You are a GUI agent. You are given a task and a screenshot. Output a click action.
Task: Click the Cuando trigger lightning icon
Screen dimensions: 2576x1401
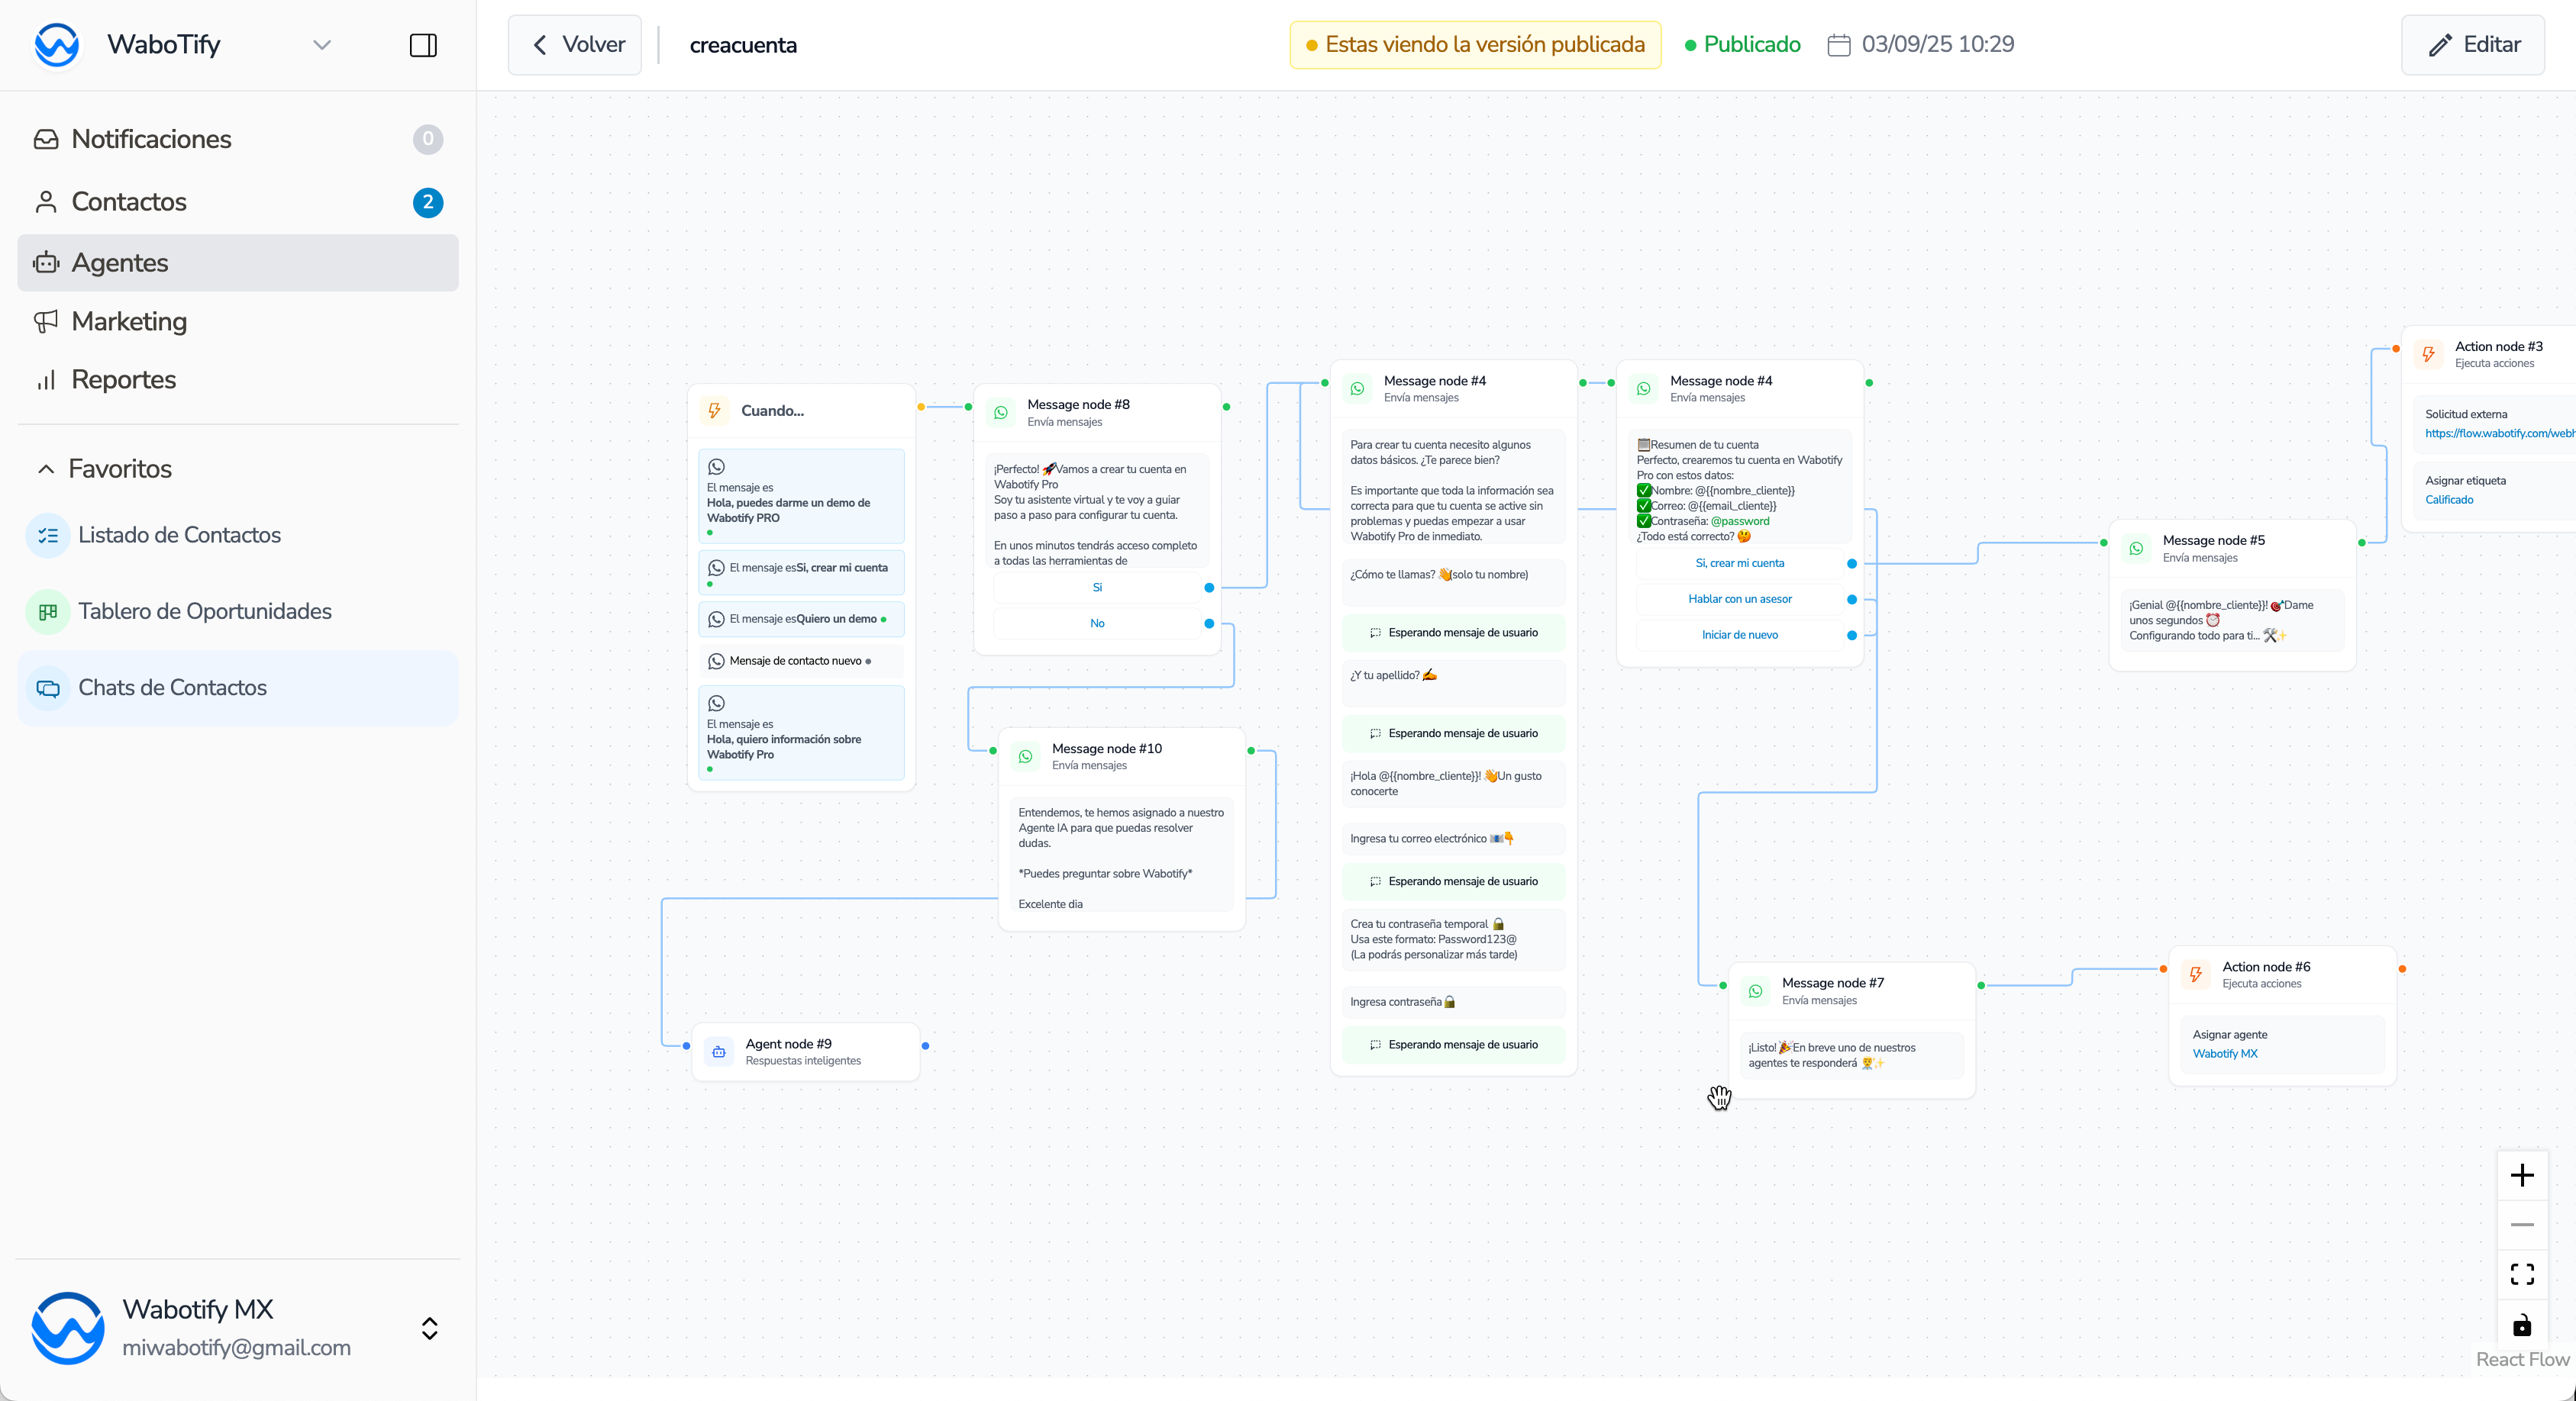pos(715,411)
